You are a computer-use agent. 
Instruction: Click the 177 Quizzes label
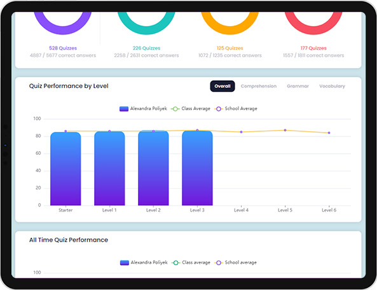pos(313,48)
